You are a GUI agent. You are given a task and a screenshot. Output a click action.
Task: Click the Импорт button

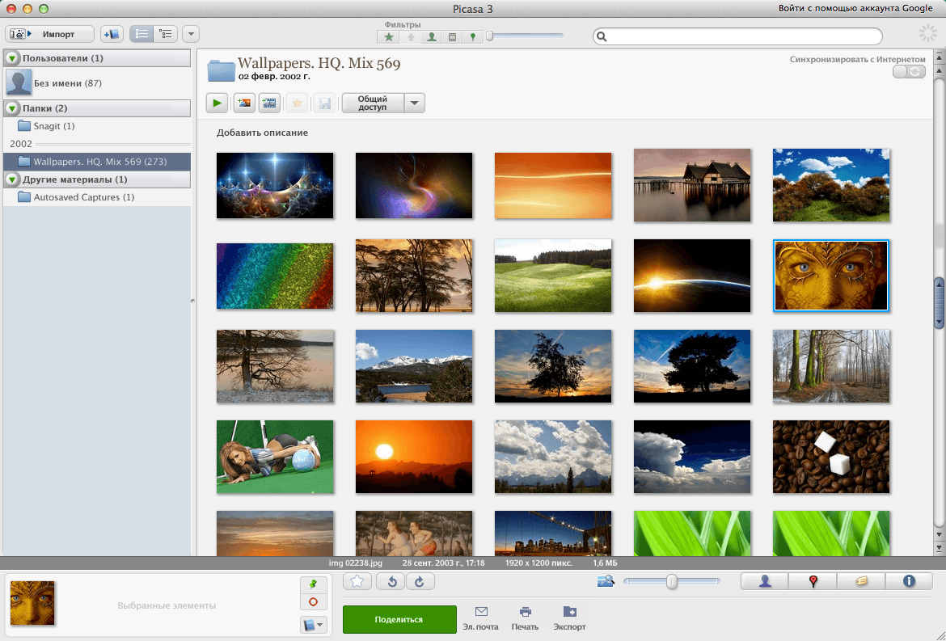(x=50, y=35)
